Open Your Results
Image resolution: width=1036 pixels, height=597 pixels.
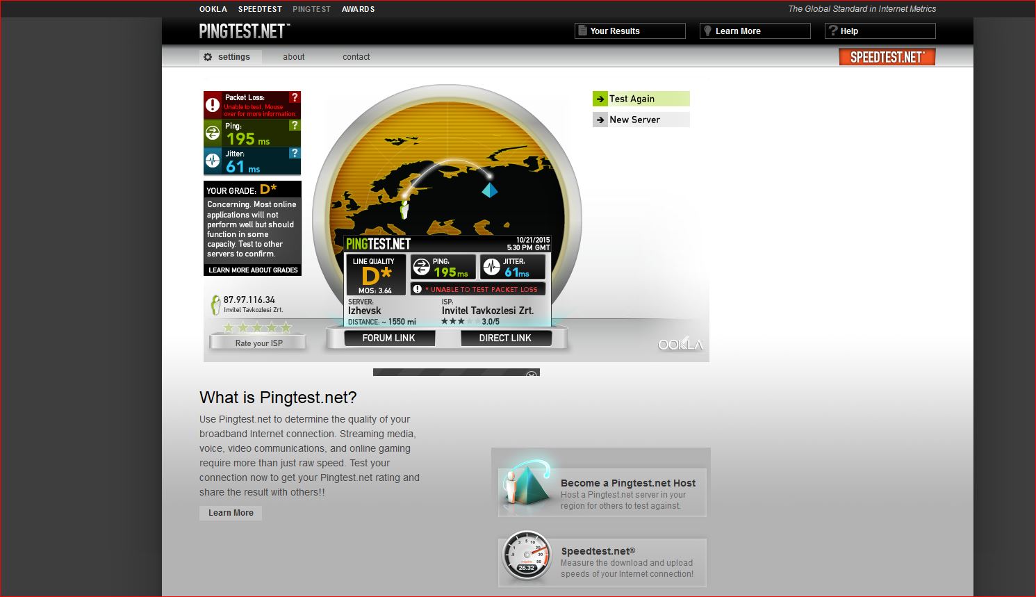[x=630, y=31]
